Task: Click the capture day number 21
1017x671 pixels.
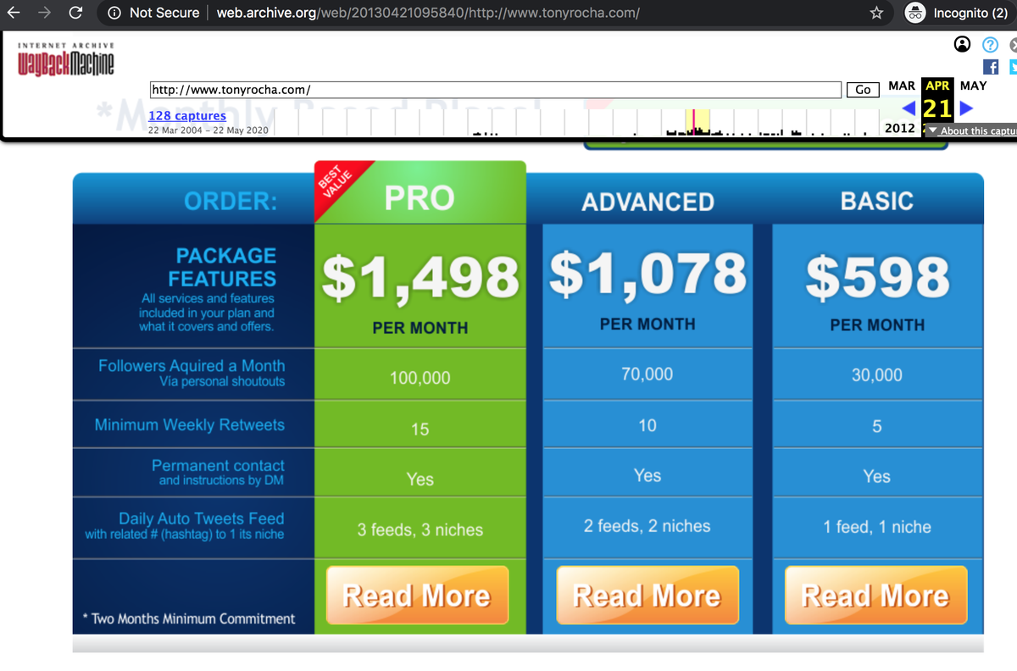Action: [x=937, y=108]
